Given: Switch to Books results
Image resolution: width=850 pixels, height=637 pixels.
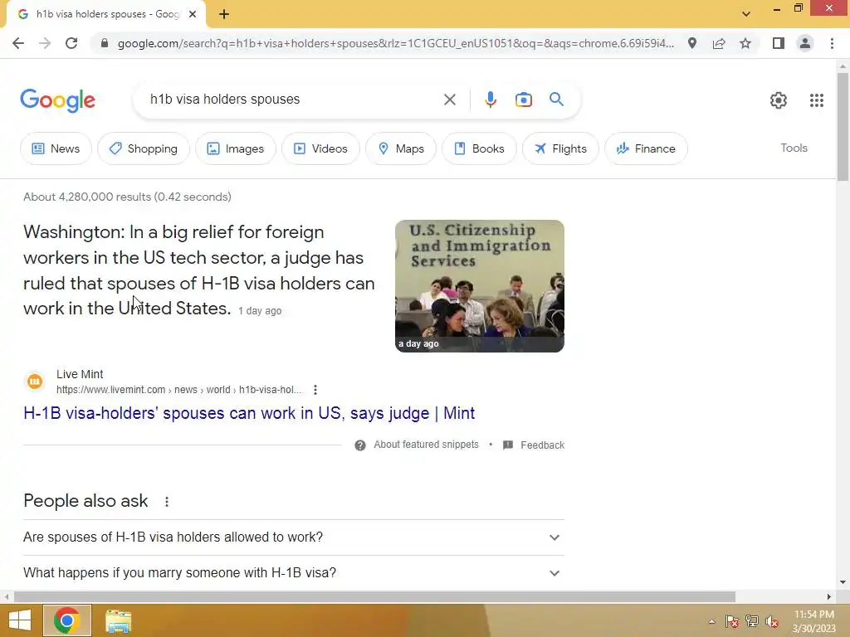Looking at the screenshot, I should click(x=479, y=148).
